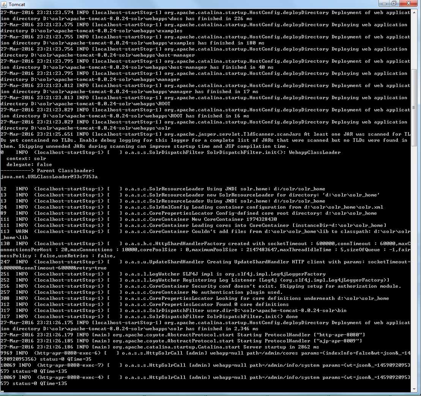Viewport: 421px width, 396px height.
Task: Click the 'Loading container configuration' SolrXmlConfig line
Action: click(192, 207)
